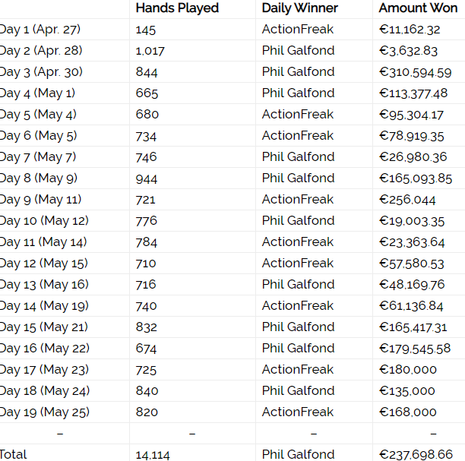Viewport: 465px width, 461px height.
Task: Click the €256,044 amount won cell
Action: point(407,199)
